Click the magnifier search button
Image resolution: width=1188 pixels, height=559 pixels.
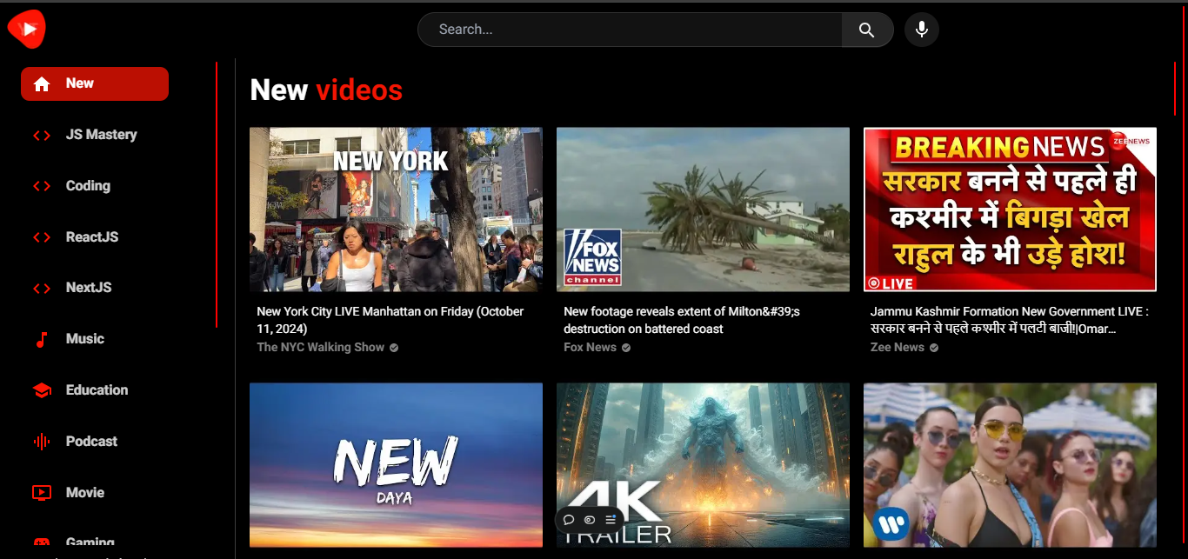(x=866, y=30)
